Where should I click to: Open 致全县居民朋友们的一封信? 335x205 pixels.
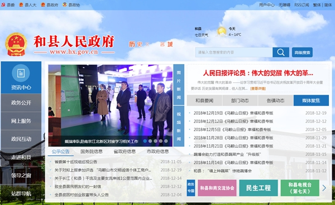(78, 187)
